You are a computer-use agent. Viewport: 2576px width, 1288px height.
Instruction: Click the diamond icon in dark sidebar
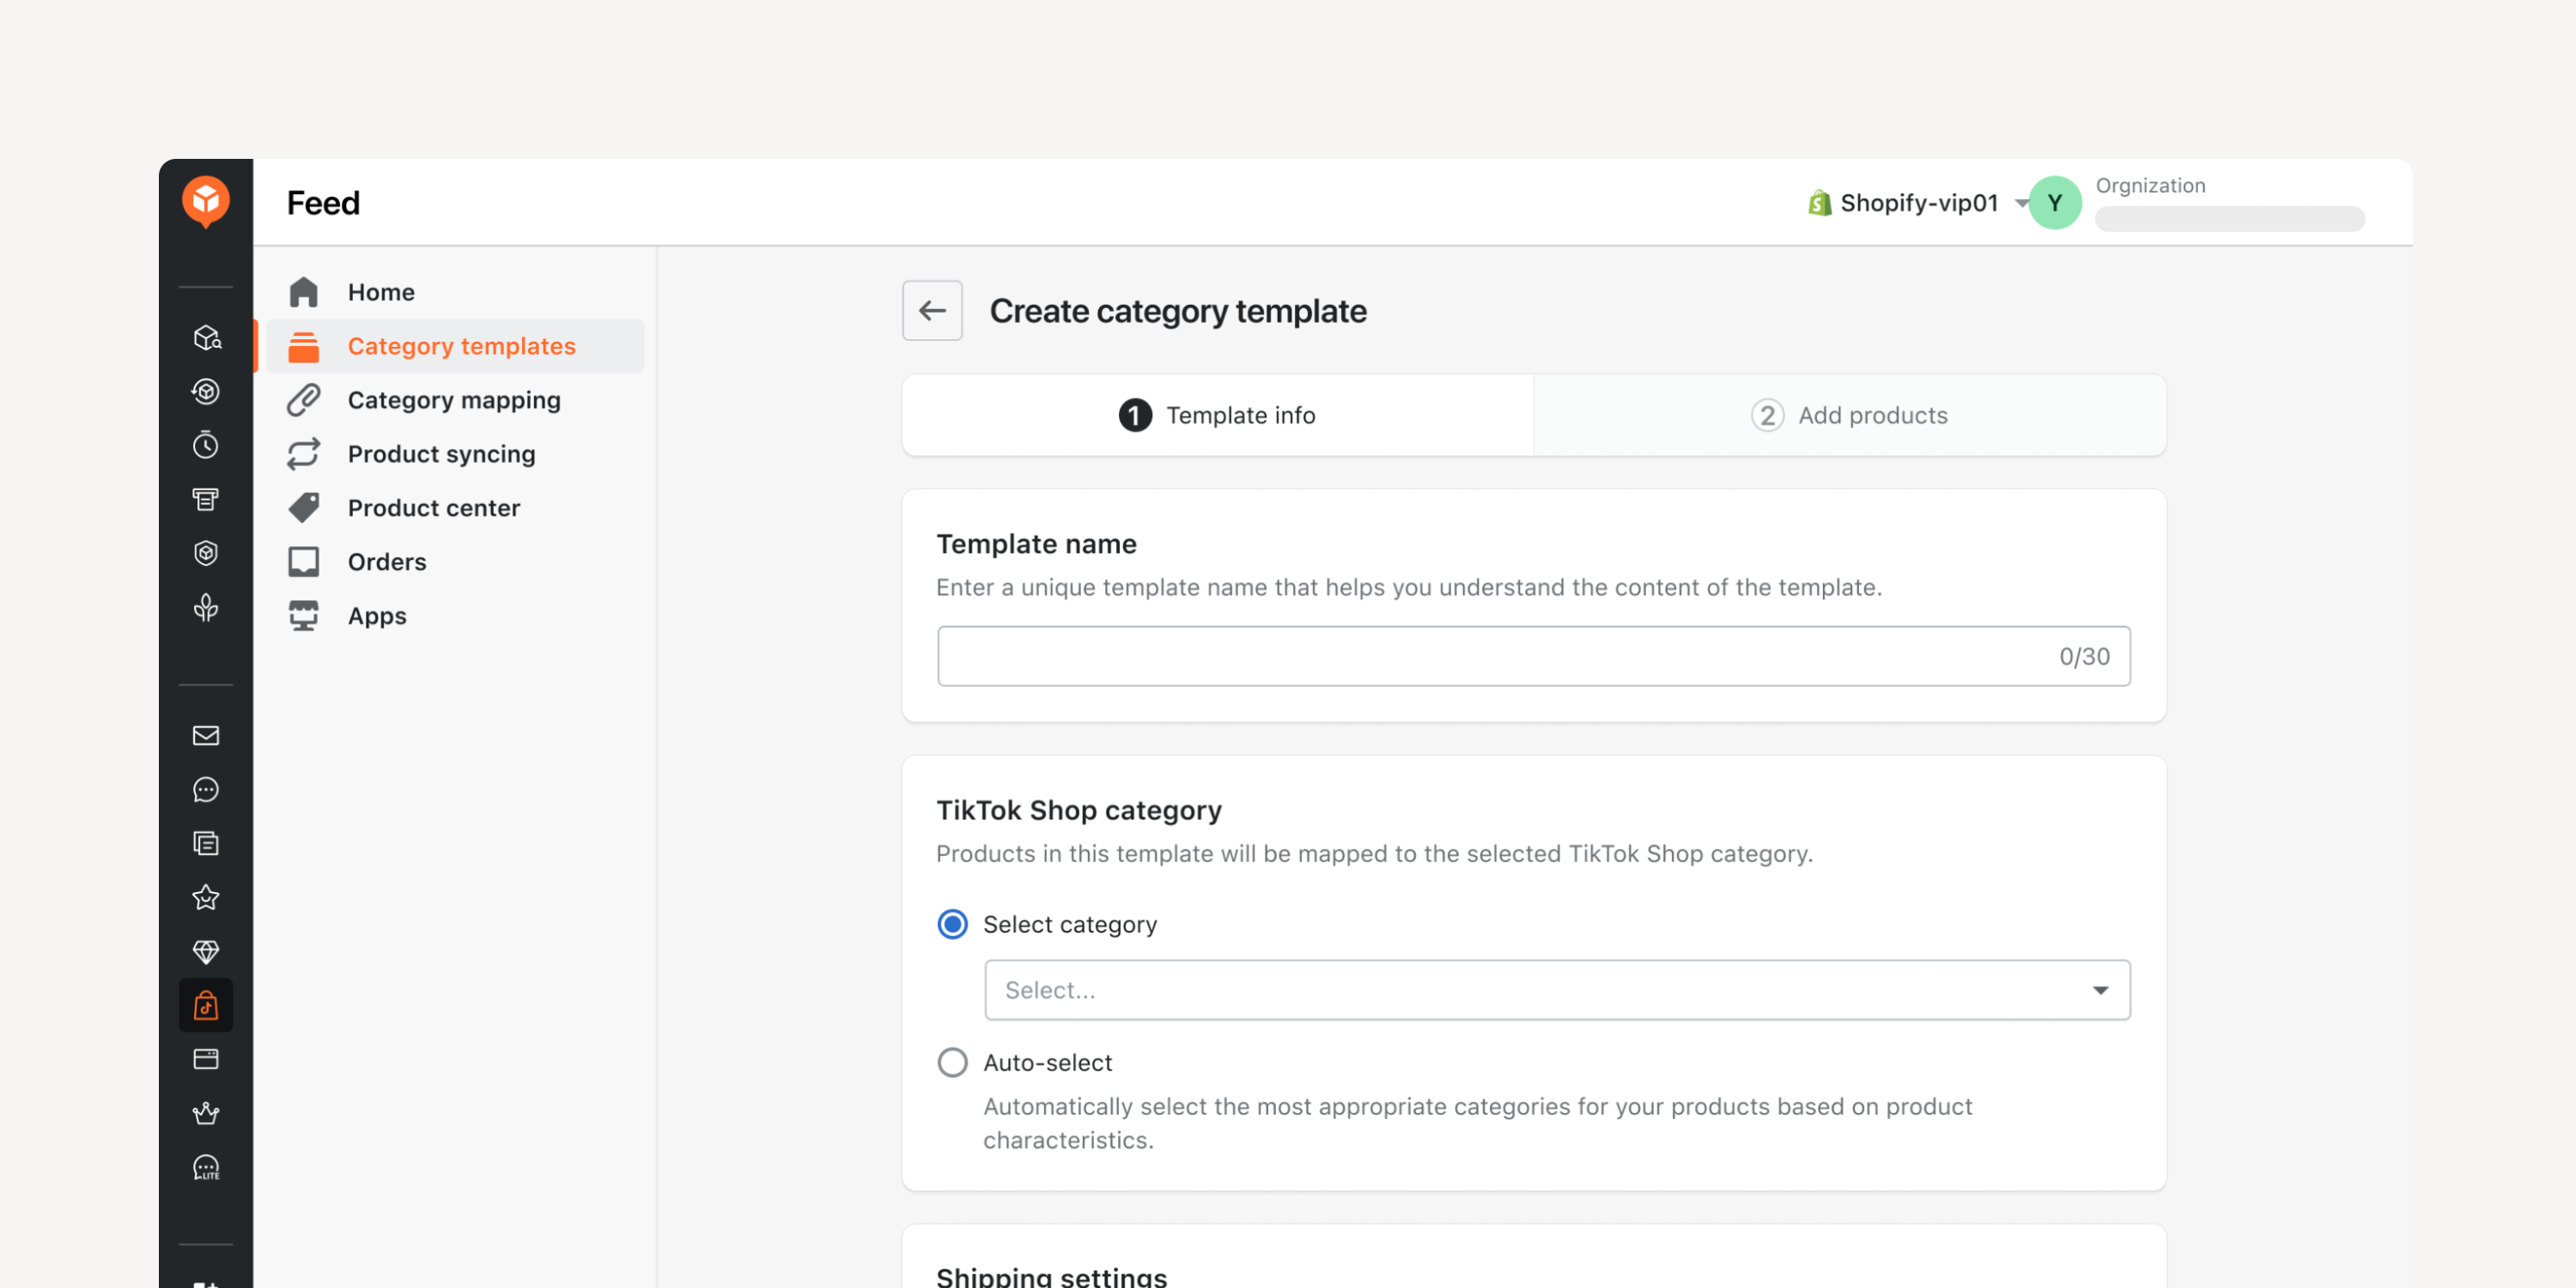coord(205,952)
